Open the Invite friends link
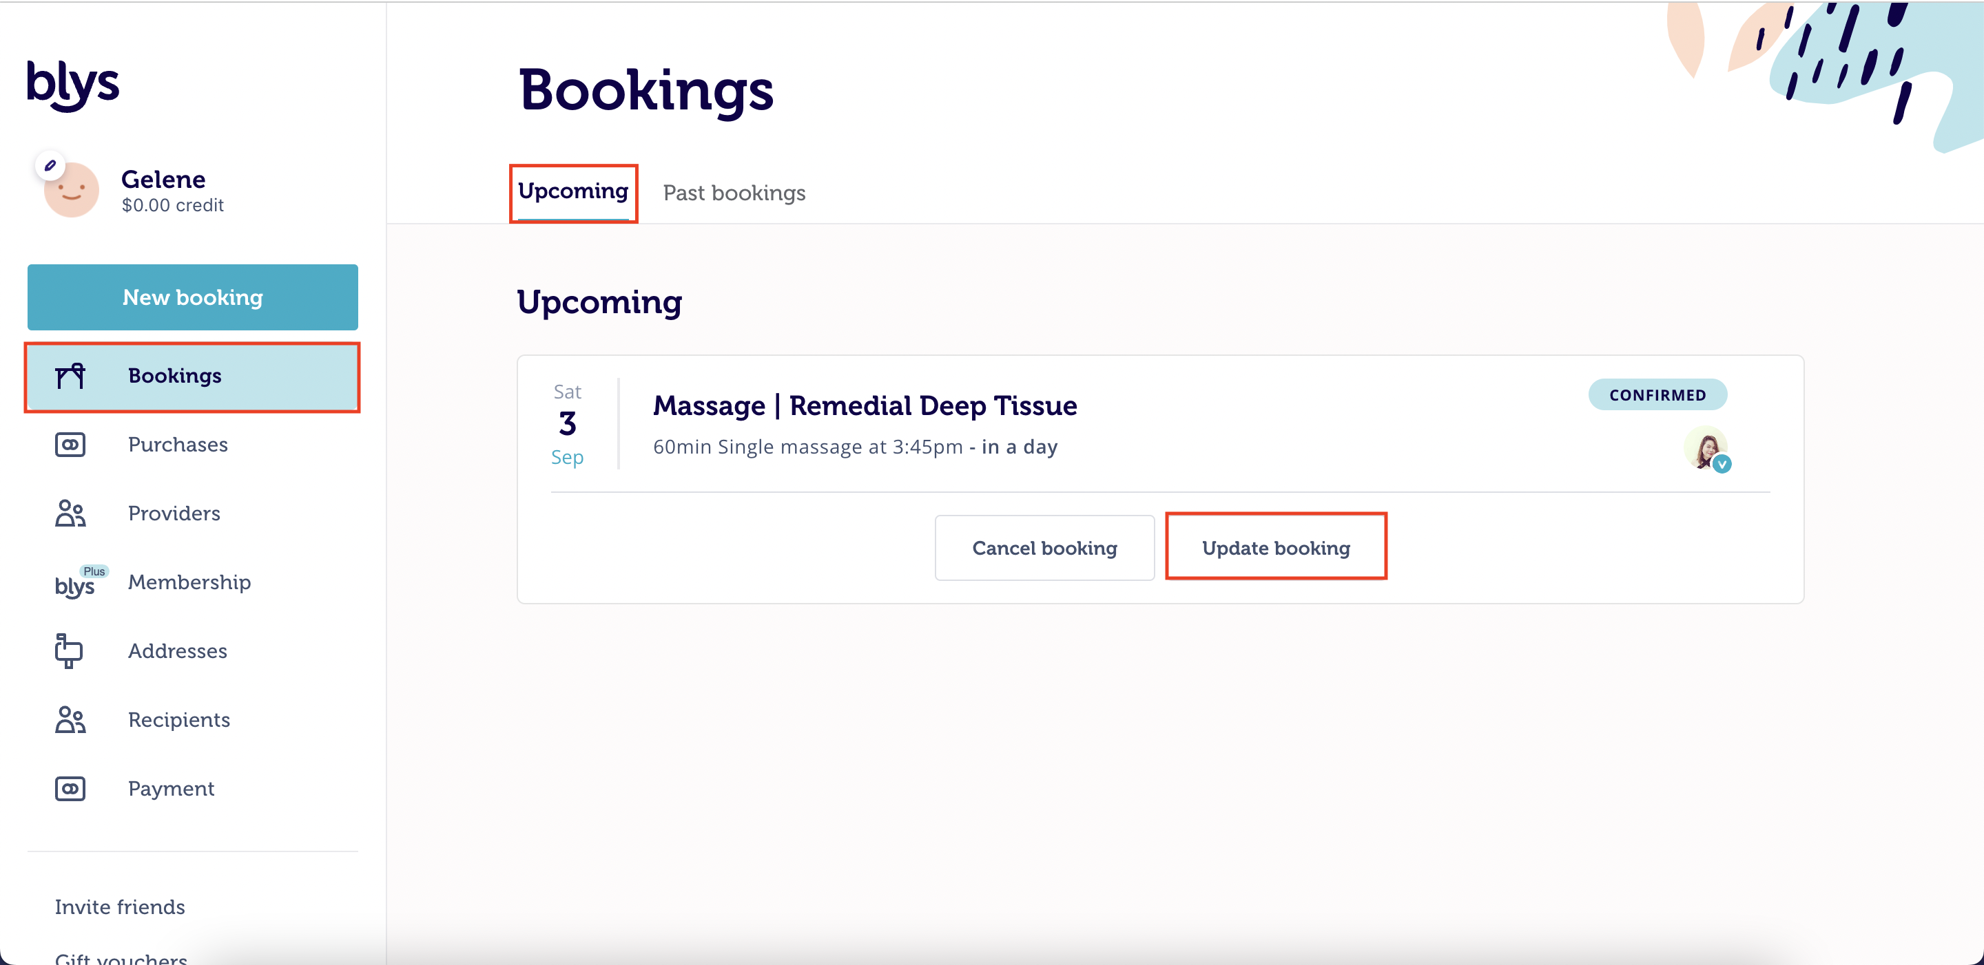 119,906
